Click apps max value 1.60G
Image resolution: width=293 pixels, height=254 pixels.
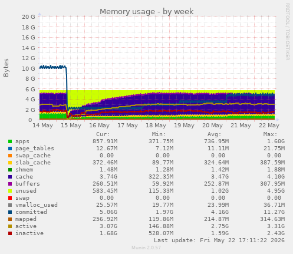pos(276,141)
